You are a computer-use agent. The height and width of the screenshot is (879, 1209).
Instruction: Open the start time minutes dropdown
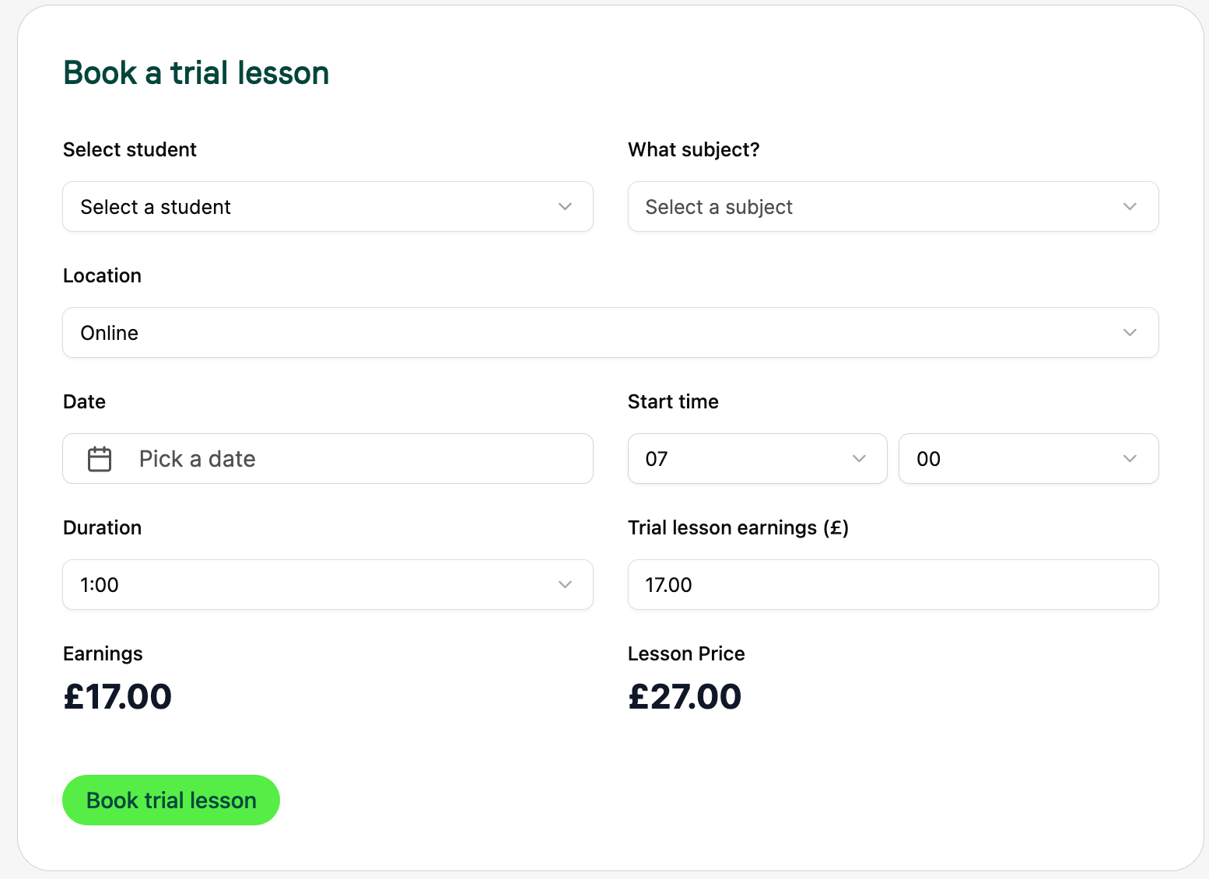[x=1029, y=459]
